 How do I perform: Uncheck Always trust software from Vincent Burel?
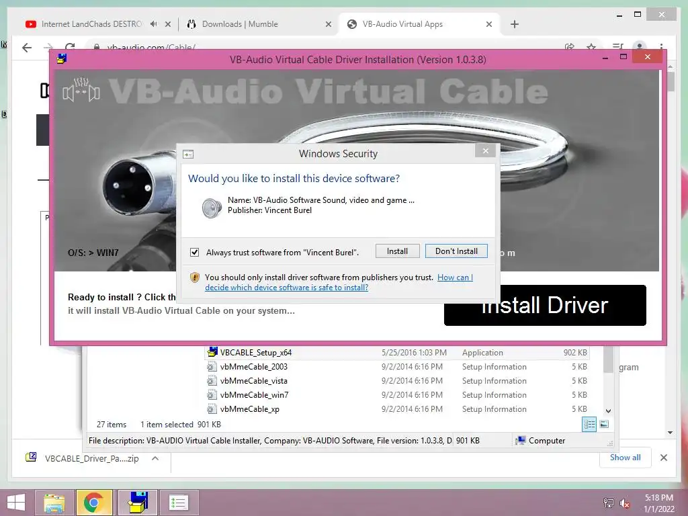pyautogui.click(x=194, y=253)
